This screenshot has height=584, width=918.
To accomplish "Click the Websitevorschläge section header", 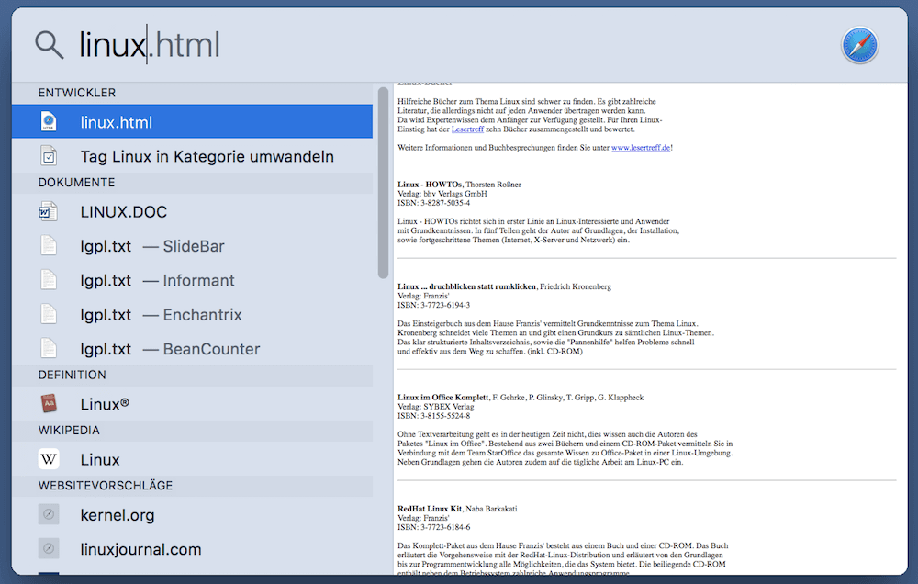I will point(106,485).
